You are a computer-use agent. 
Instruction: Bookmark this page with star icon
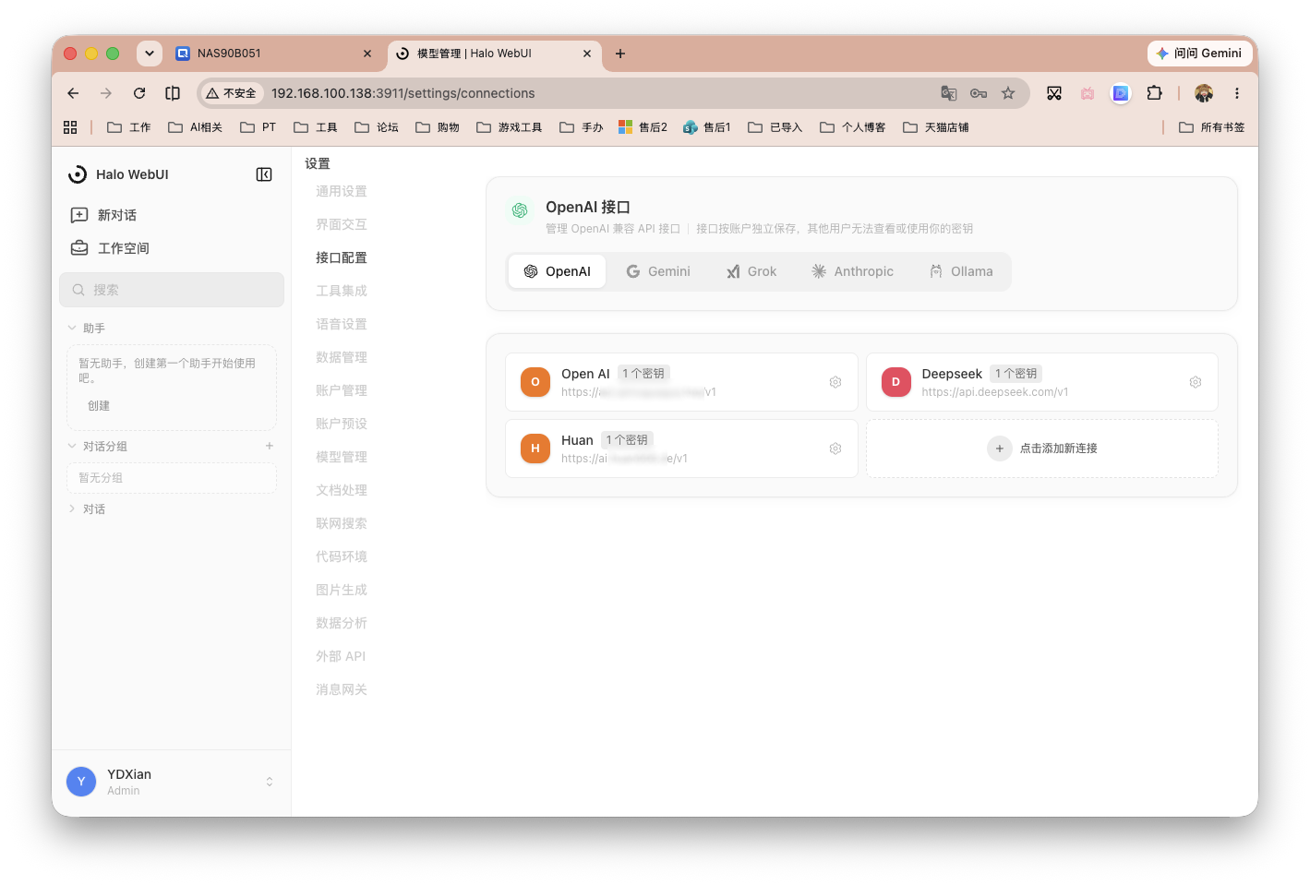click(1008, 93)
